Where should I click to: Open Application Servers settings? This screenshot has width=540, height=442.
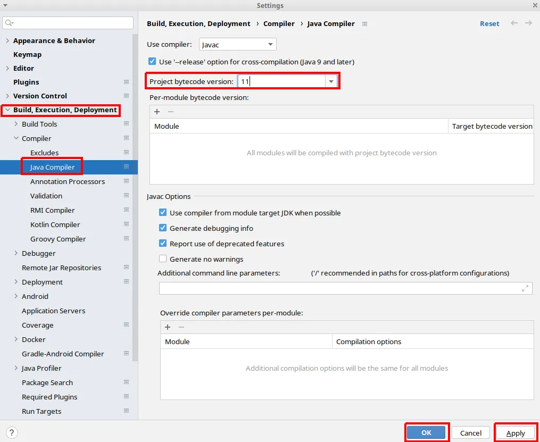tap(53, 311)
